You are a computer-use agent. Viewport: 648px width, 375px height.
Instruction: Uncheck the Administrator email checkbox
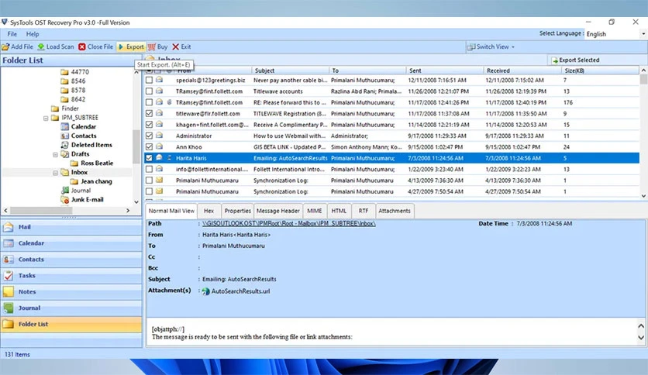click(x=149, y=136)
